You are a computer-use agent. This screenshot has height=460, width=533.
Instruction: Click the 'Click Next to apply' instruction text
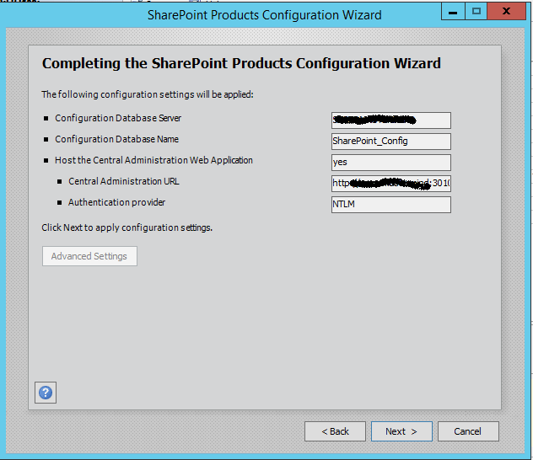point(127,228)
